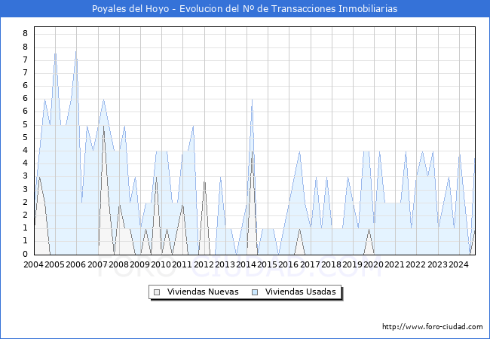This screenshot has height=339, width=490.
Task: Click the 2016 x-axis label
Action: [x=289, y=264]
